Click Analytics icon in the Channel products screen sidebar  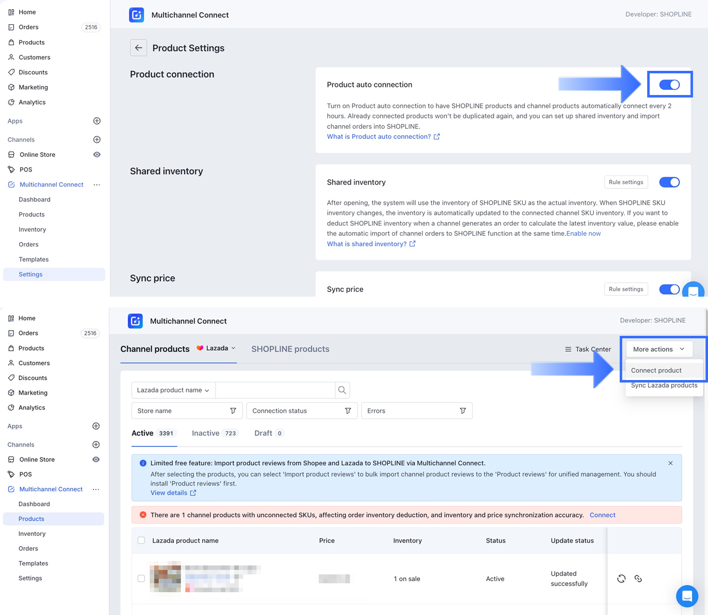click(11, 407)
